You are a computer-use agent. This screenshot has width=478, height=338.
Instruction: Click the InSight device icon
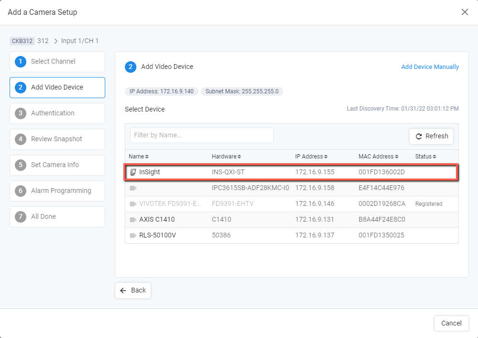pyautogui.click(x=133, y=172)
